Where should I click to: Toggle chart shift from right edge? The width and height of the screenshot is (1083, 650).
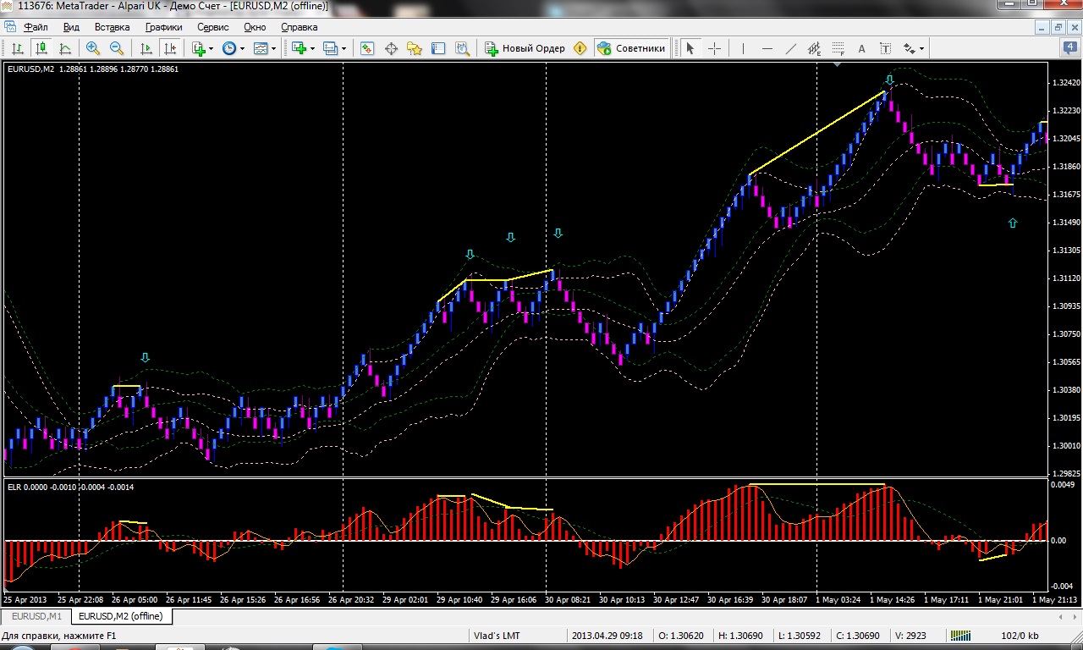(x=169, y=48)
